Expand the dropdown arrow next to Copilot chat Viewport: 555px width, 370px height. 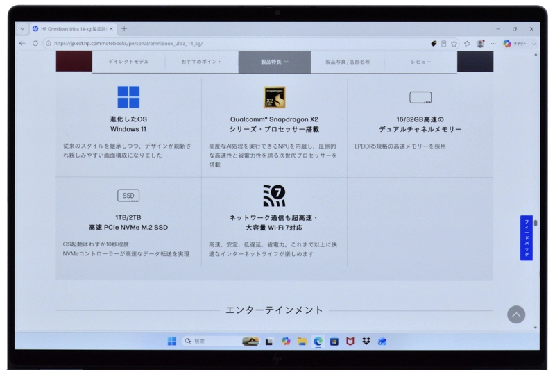[x=533, y=44]
